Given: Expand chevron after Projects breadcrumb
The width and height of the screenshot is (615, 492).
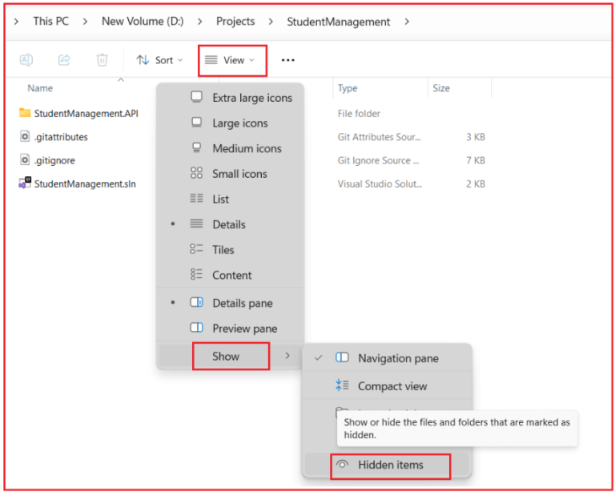Looking at the screenshot, I should [271, 21].
